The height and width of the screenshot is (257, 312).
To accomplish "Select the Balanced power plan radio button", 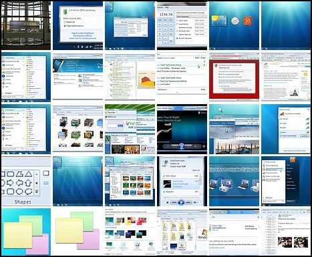I will click(65, 22).
